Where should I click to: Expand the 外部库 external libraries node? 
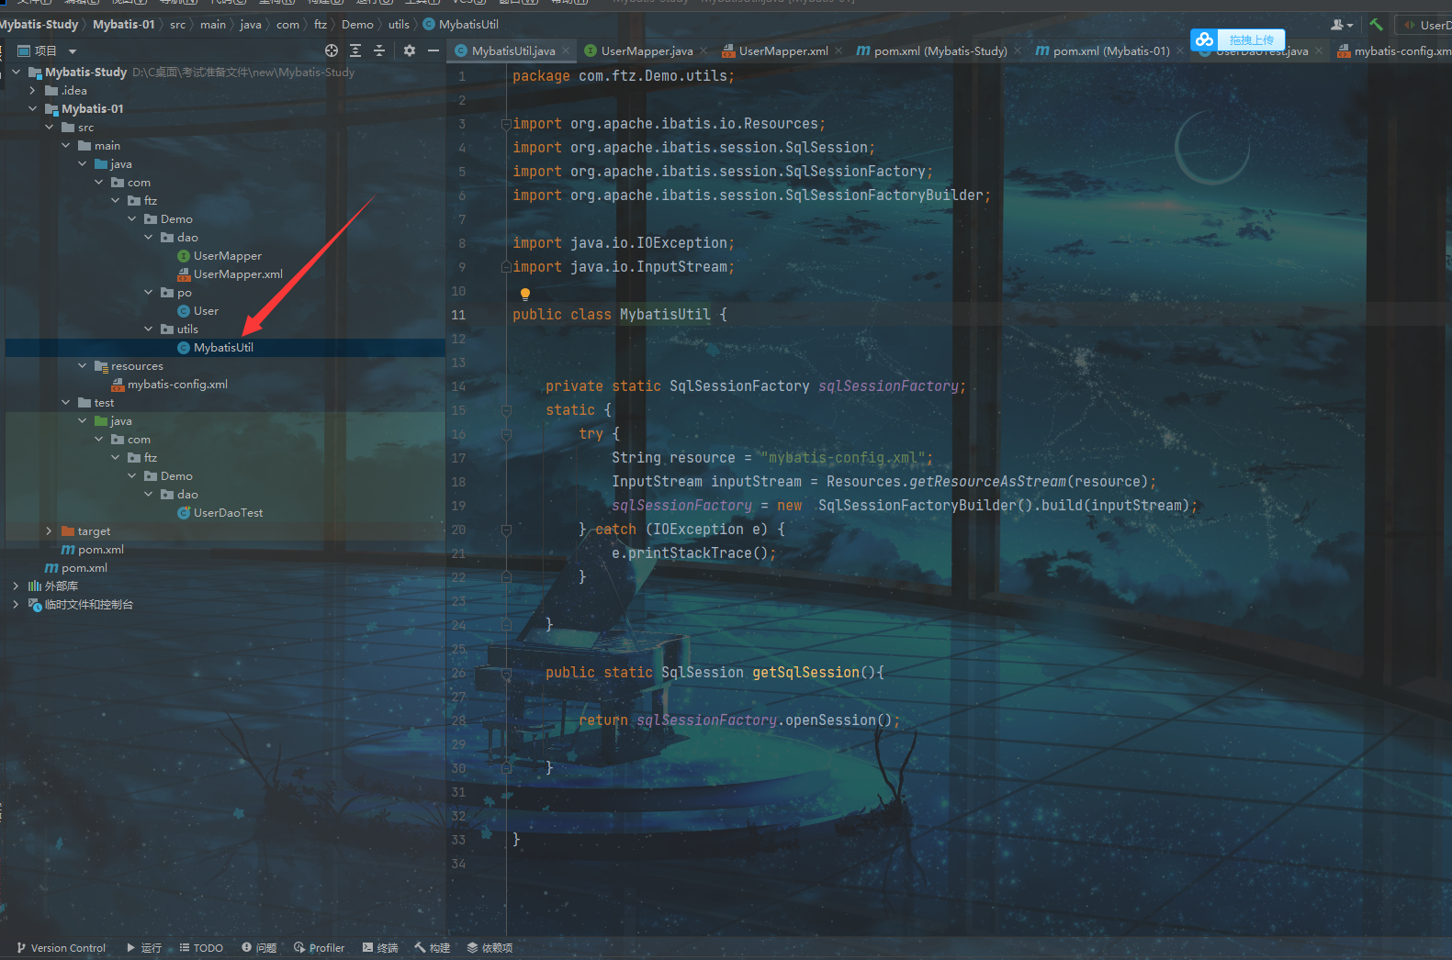click(16, 586)
